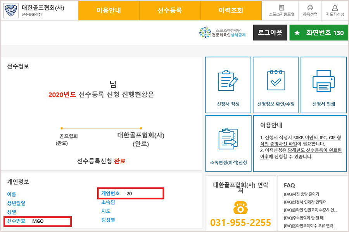Screen dimensions: 349x232
Task: Click the FAQ heading
Action: (x=289, y=185)
